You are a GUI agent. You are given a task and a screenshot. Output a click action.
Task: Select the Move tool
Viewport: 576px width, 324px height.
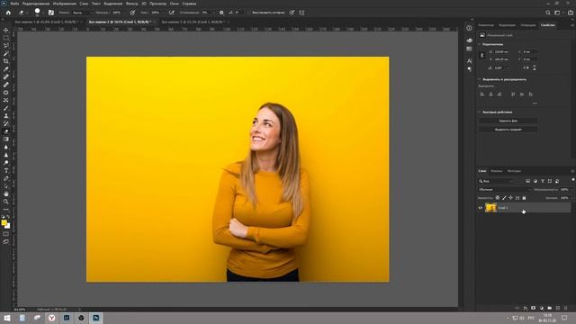pos(6,30)
